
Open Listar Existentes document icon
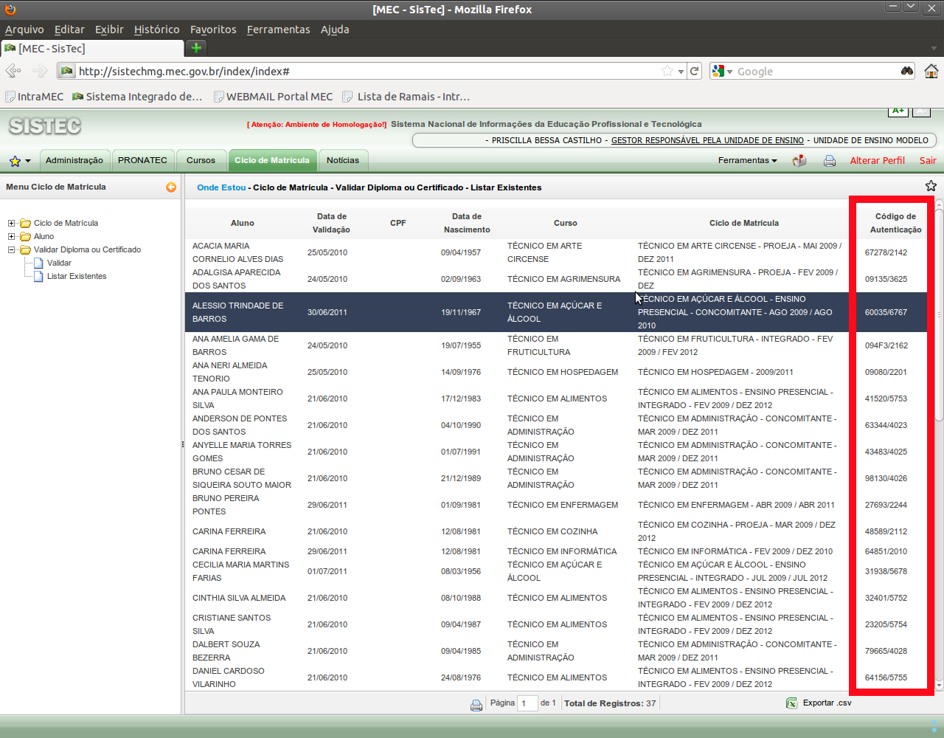[39, 276]
